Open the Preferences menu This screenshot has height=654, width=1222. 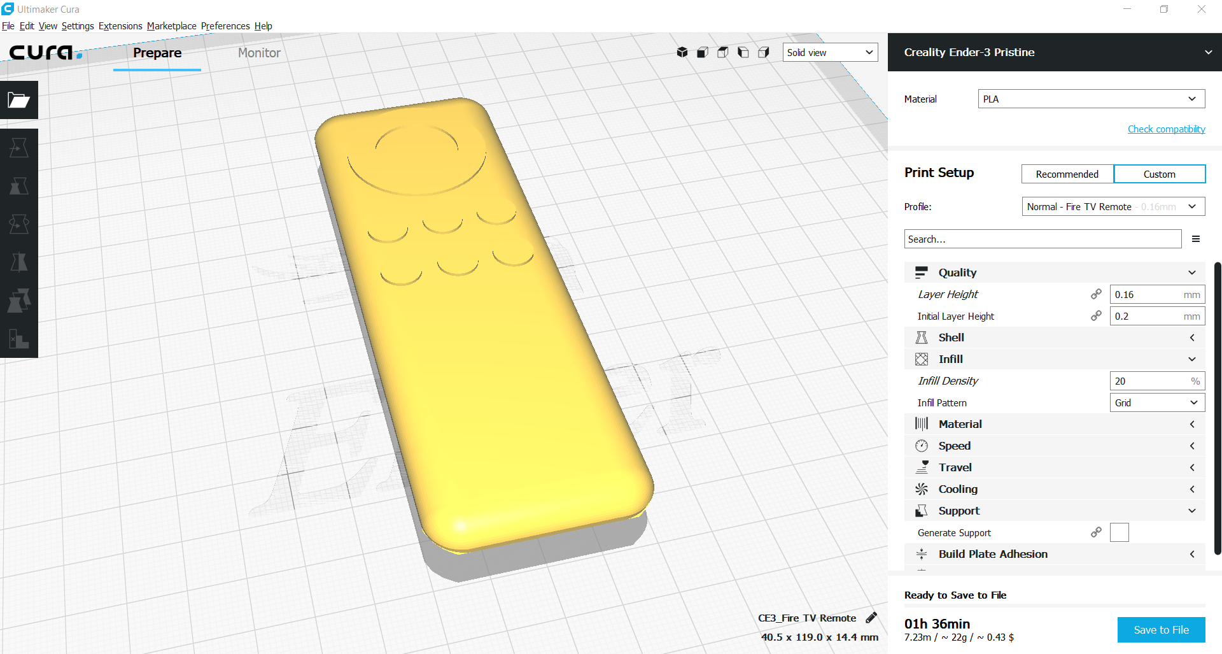pos(225,26)
